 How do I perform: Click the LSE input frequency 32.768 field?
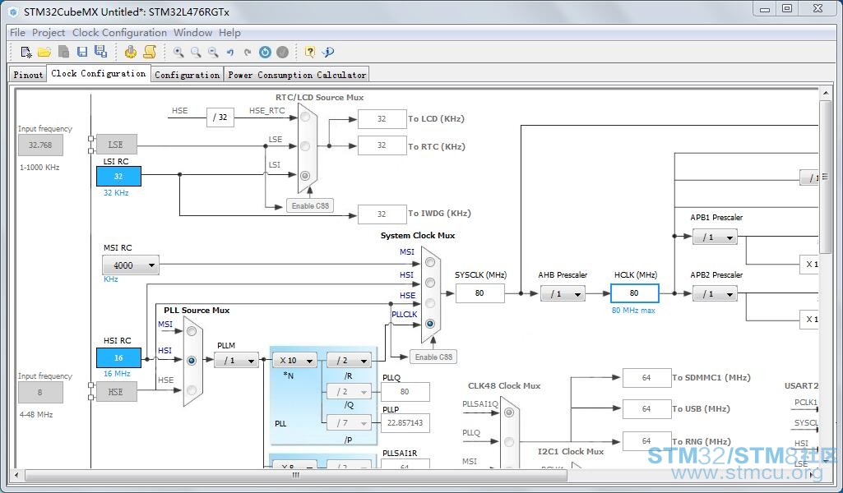pyautogui.click(x=40, y=145)
